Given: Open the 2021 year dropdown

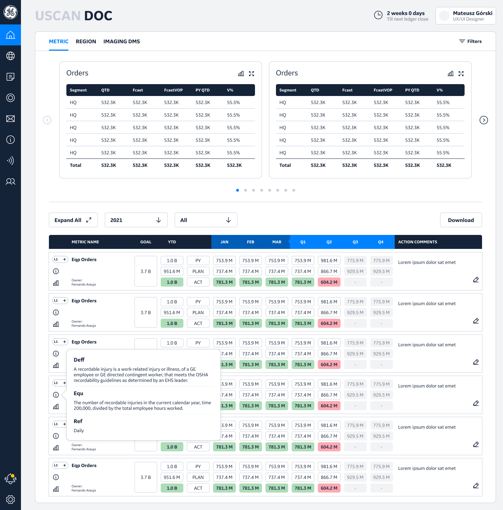Looking at the screenshot, I should tap(136, 220).
